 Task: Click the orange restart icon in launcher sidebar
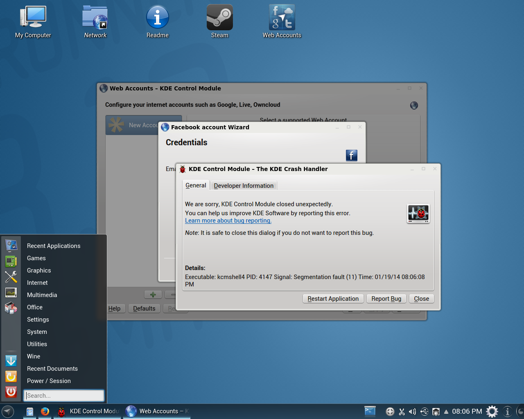(11, 376)
